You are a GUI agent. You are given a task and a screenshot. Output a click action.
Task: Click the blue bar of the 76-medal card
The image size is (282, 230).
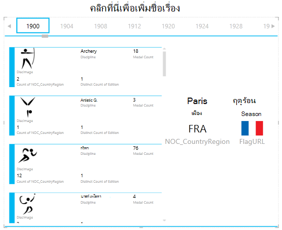[x=12, y=164]
